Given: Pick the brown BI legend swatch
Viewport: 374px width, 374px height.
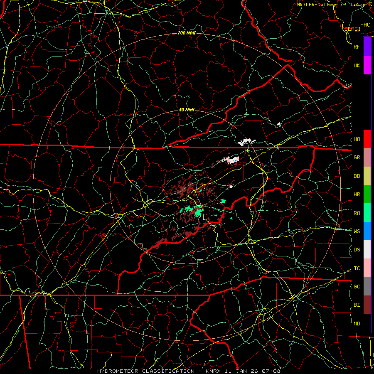Looking at the screenshot, I should point(367,305).
